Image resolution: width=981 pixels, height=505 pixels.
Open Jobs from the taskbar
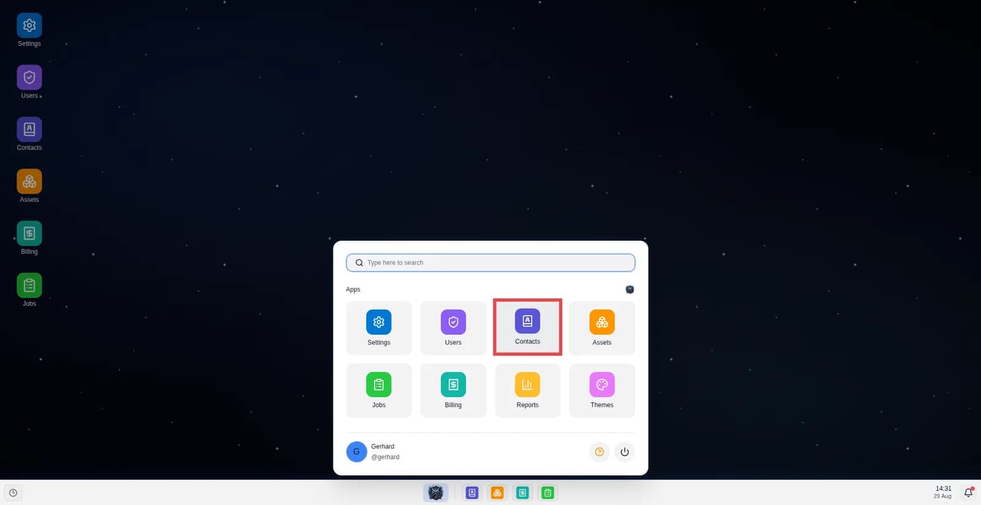548,493
